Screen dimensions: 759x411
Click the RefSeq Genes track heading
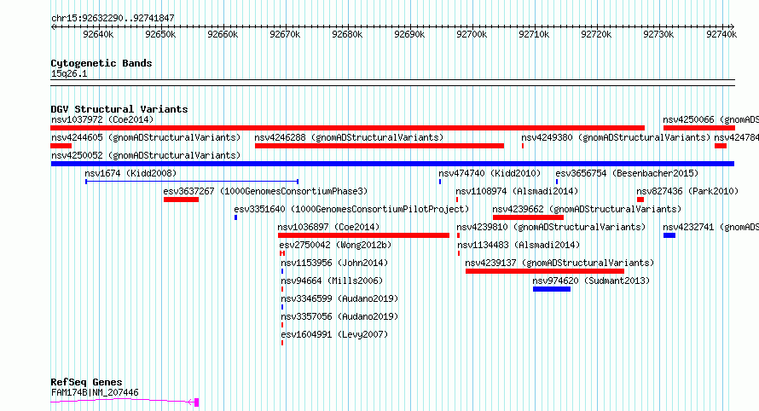[86, 382]
